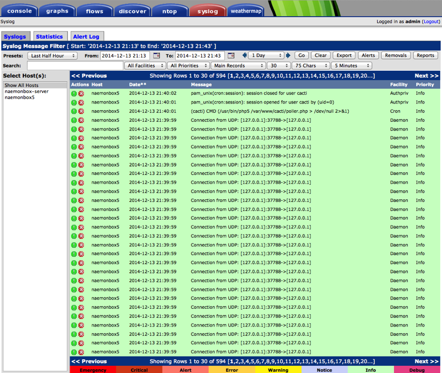Switch to the weathermap tab
This screenshot has height=373, width=442.
tap(245, 11)
